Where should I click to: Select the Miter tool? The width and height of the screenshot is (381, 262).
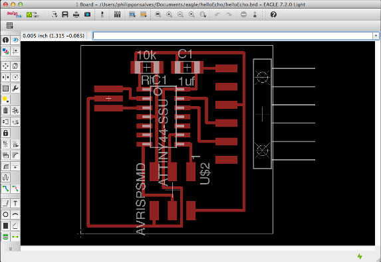coord(15,155)
